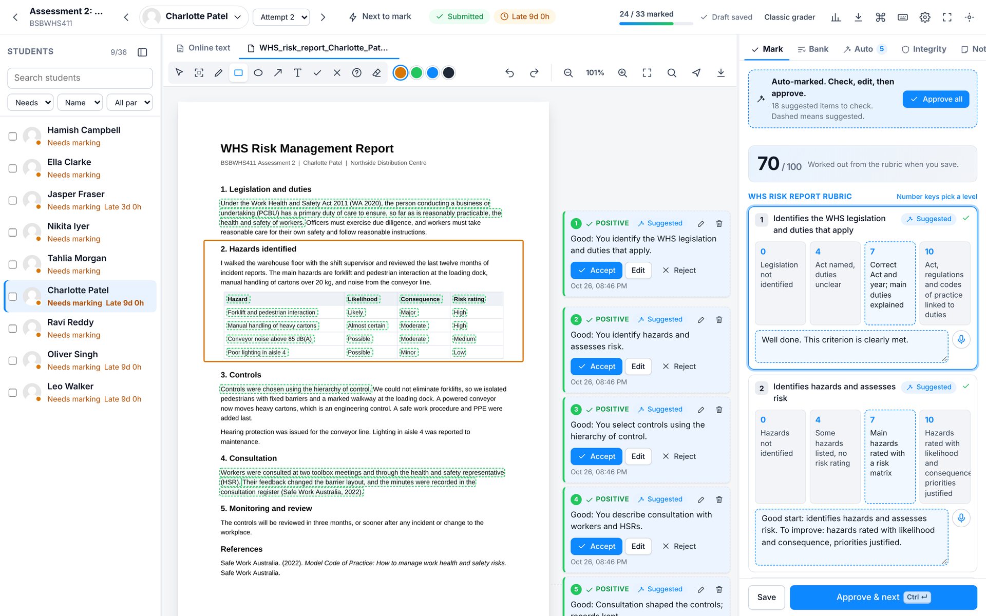Choose the question mark stamp tool
Viewport: 986px width, 616px height.
pyautogui.click(x=357, y=73)
